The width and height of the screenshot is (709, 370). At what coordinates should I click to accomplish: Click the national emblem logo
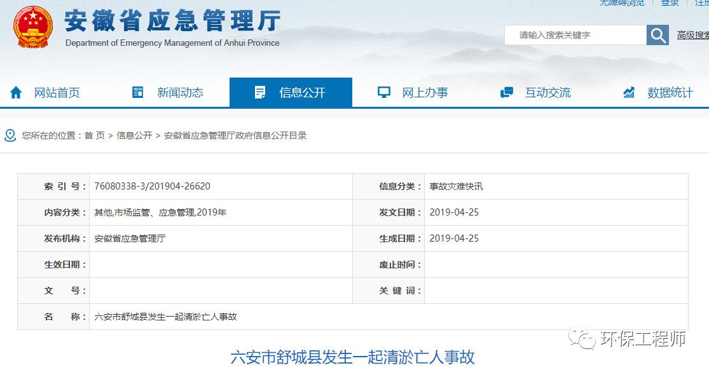click(x=33, y=27)
